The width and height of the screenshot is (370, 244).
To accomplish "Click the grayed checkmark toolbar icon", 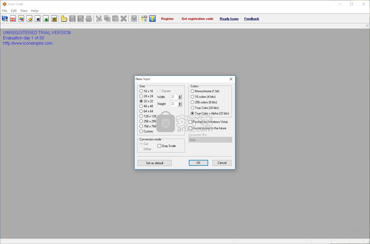I will tap(134, 19).
